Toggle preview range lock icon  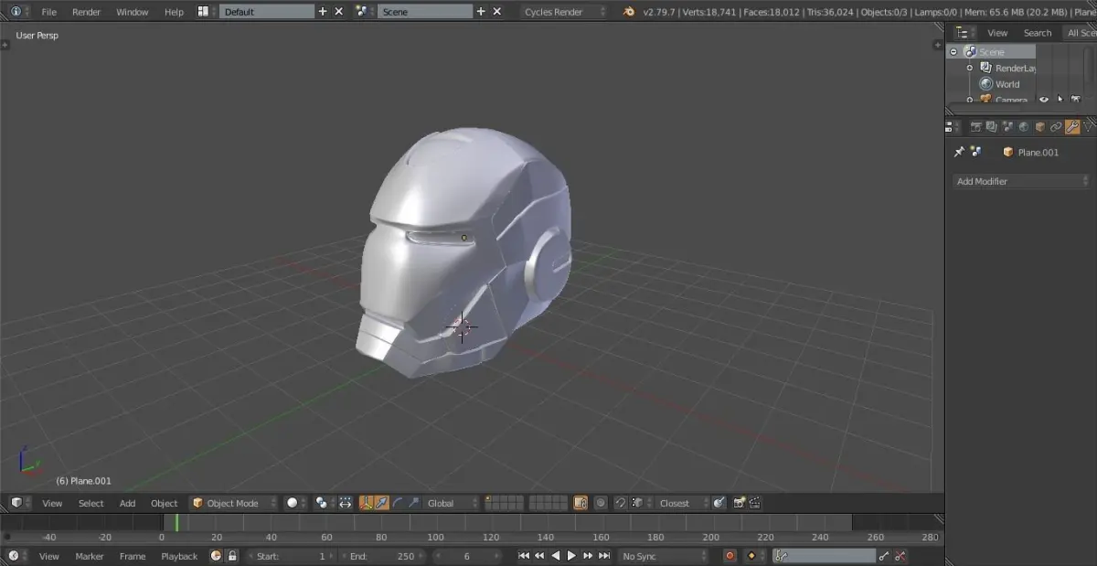[232, 556]
